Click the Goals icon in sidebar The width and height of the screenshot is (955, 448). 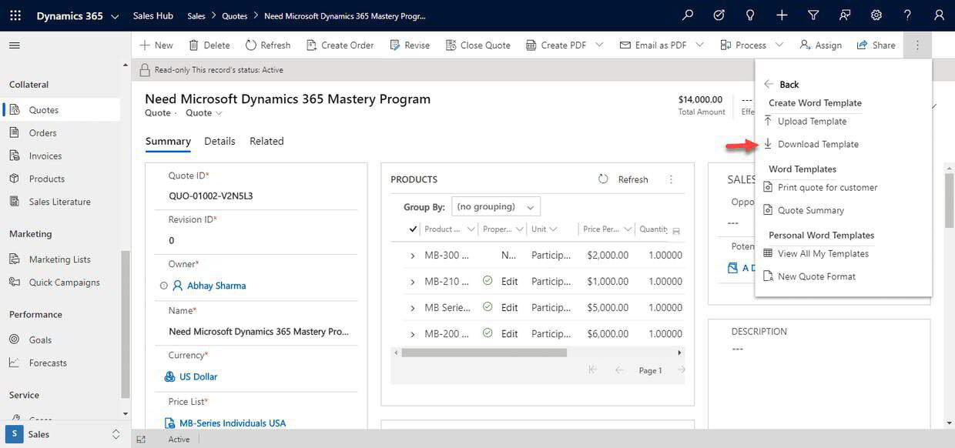click(x=14, y=339)
